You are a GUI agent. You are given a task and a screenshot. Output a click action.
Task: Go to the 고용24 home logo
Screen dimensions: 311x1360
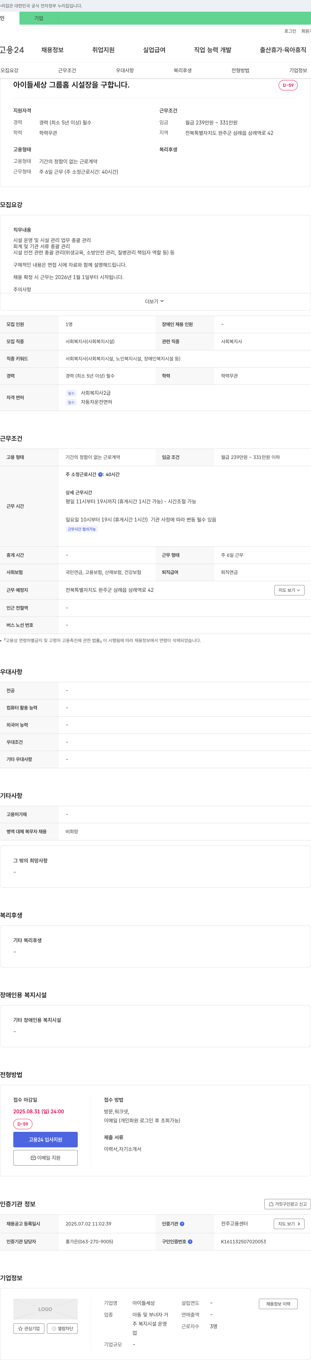pyautogui.click(x=12, y=50)
